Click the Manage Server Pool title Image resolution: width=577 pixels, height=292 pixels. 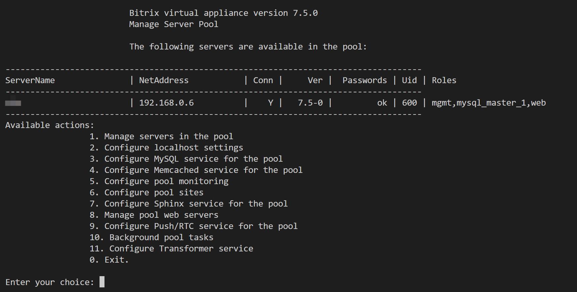point(174,24)
